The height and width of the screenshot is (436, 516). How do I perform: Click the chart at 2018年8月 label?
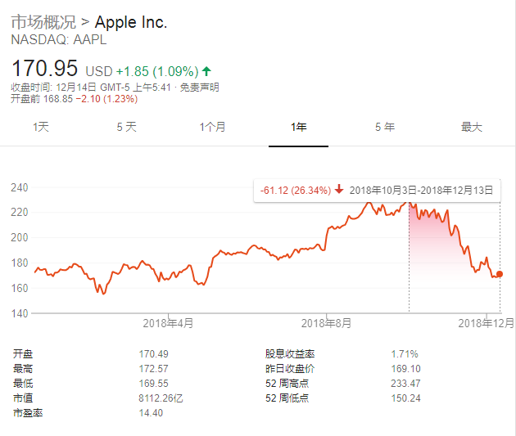pos(327,323)
